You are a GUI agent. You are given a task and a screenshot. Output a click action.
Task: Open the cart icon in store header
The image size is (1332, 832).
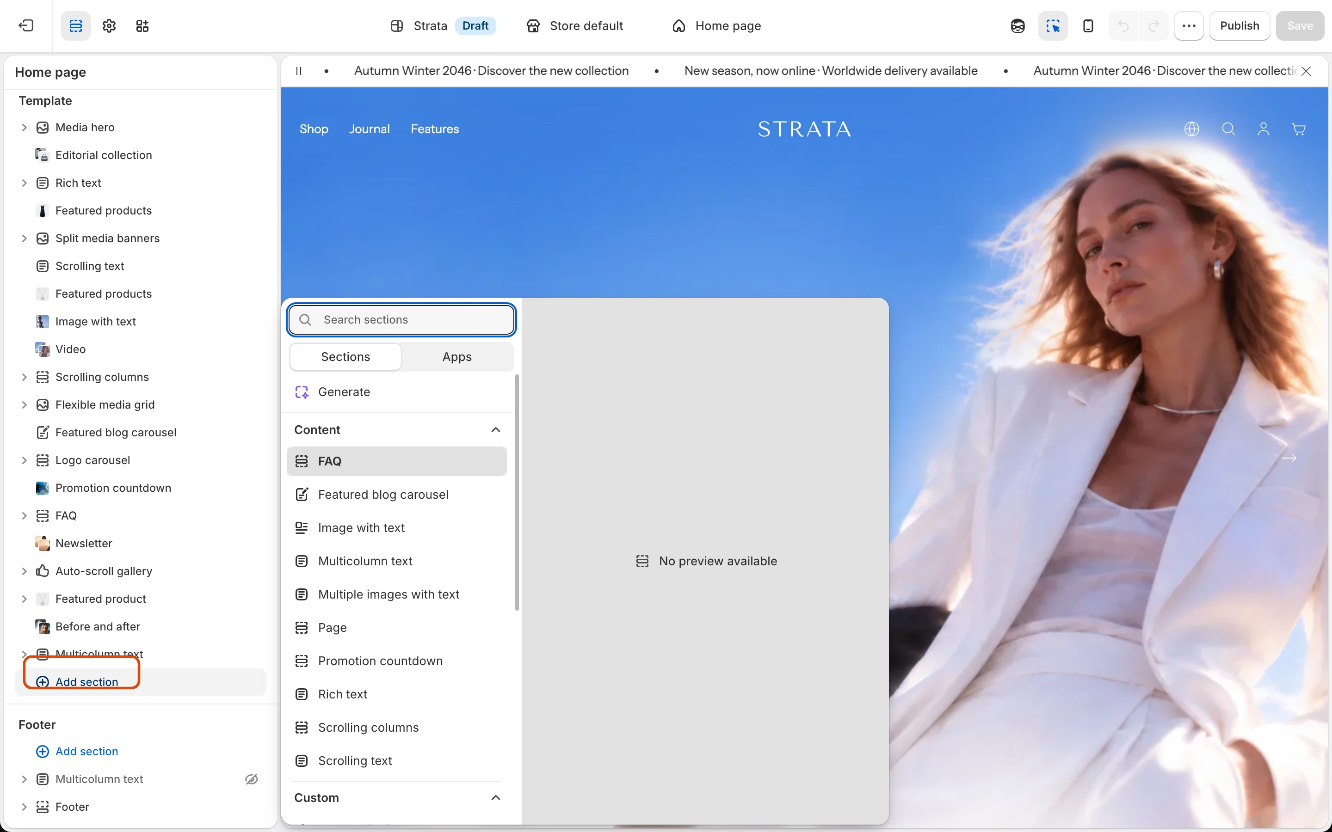point(1299,129)
